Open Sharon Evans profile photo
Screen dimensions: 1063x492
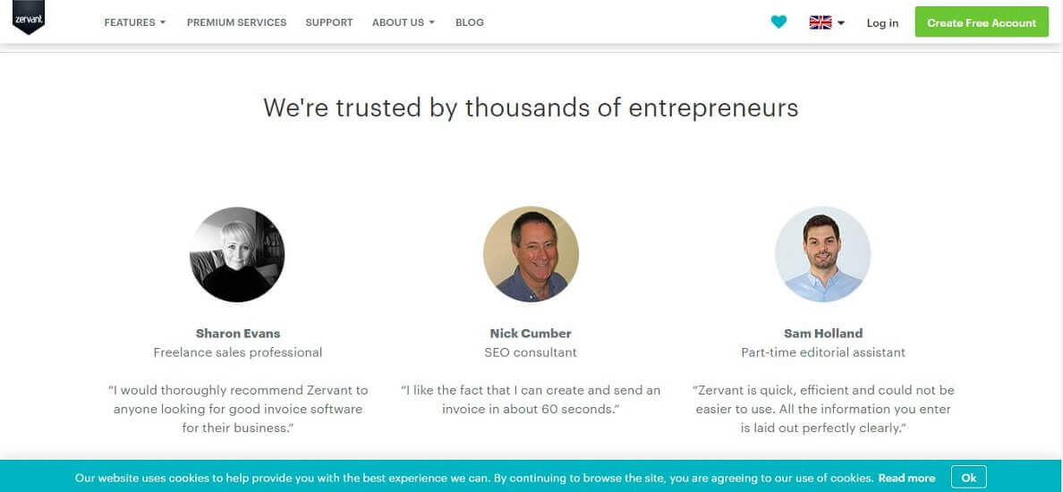(x=237, y=254)
